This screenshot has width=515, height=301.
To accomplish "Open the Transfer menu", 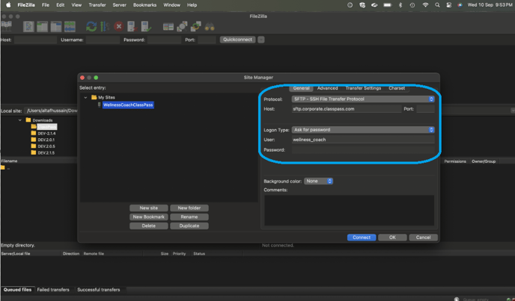I will click(97, 5).
